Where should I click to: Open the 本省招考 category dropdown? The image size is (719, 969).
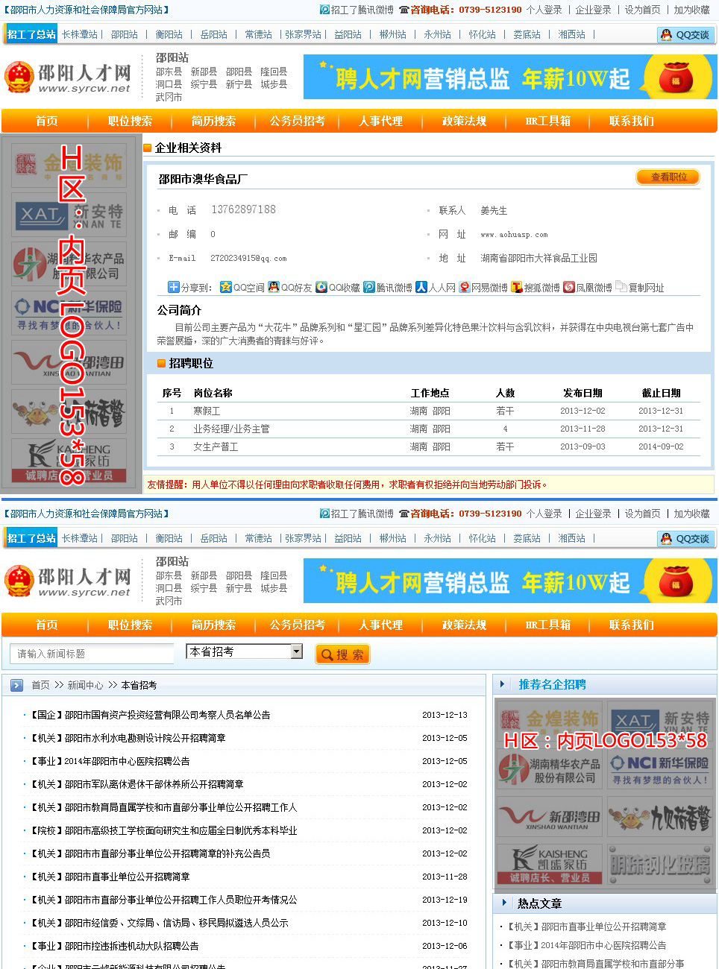[296, 652]
